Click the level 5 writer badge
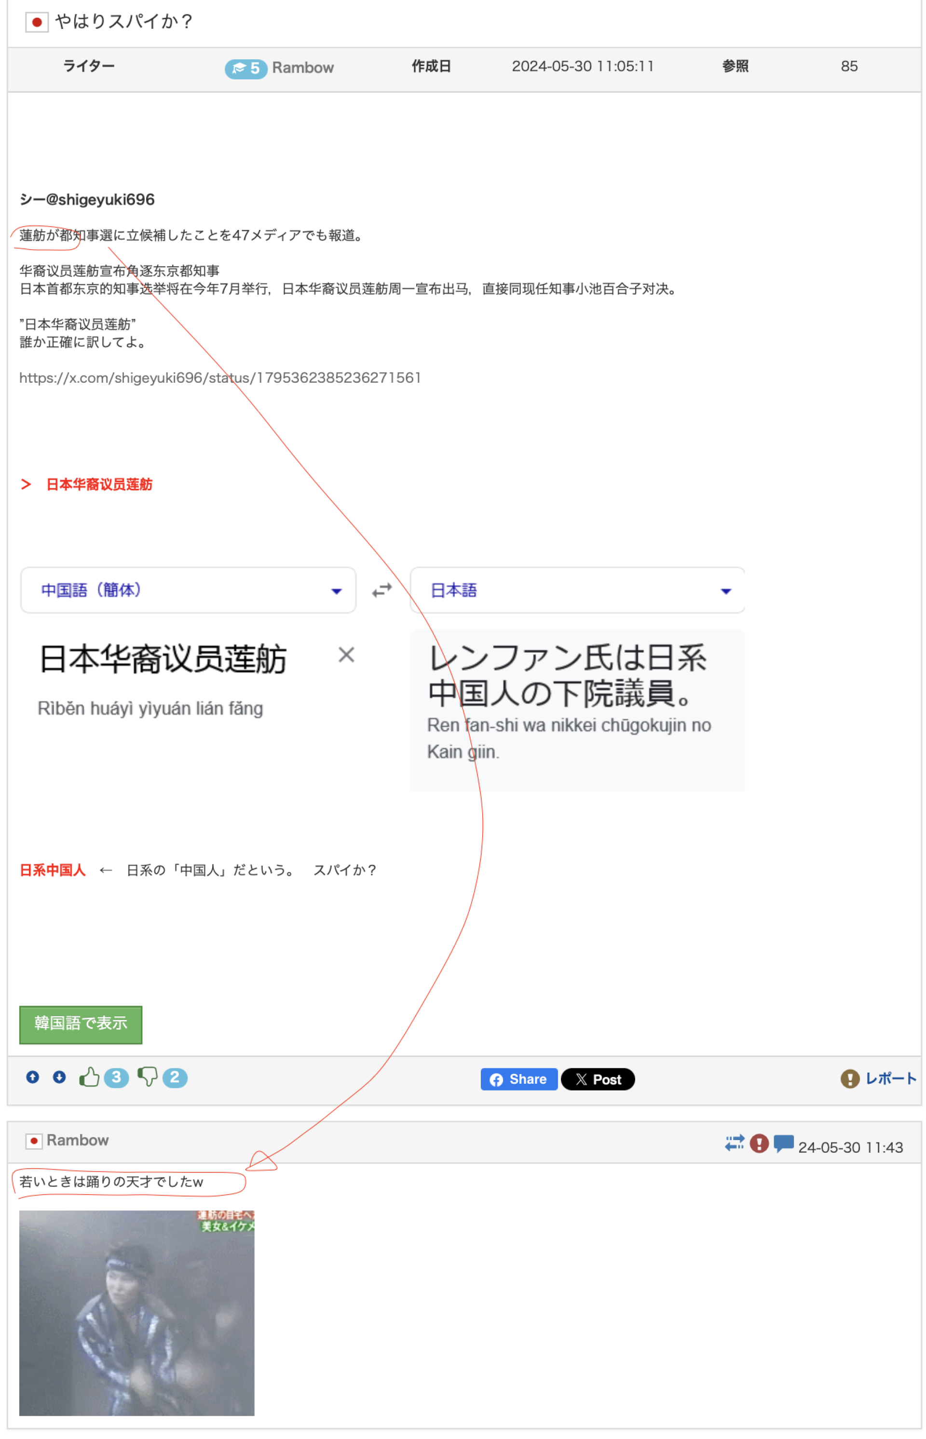The width and height of the screenshot is (926, 1439). 245,68
